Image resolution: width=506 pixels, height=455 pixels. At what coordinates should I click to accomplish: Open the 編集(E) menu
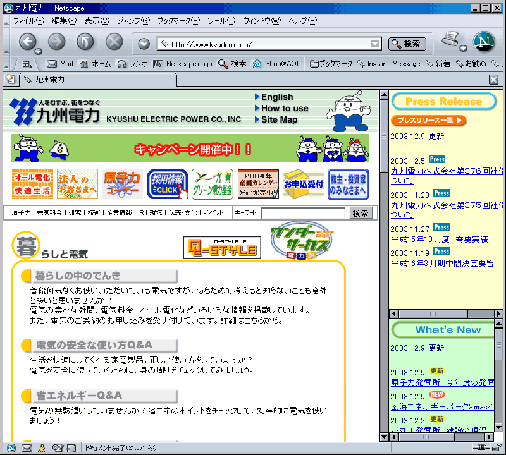(65, 21)
